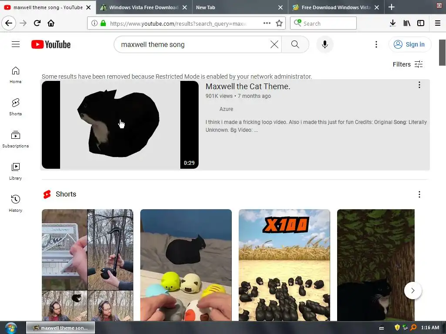Open the Firefox downloads panel

pos(392,23)
